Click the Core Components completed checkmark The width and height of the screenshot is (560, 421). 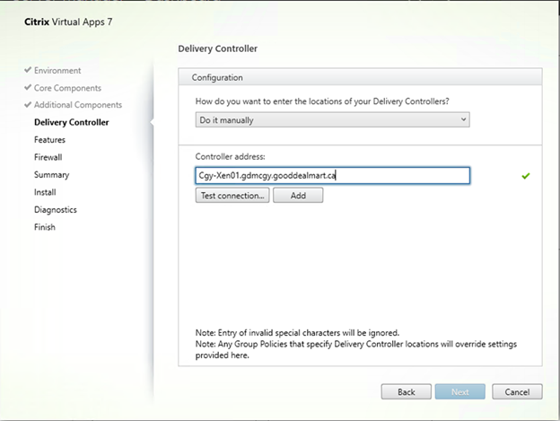click(x=28, y=87)
